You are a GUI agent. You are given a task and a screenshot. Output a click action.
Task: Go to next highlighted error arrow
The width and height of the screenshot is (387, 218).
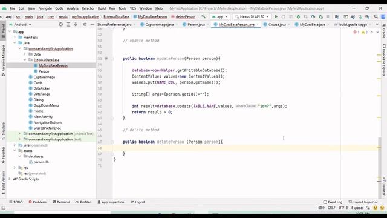[x=377, y=32]
